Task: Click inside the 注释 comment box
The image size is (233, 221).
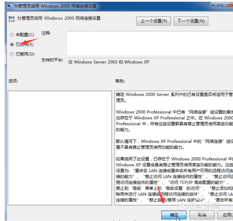Action: pos(150,43)
